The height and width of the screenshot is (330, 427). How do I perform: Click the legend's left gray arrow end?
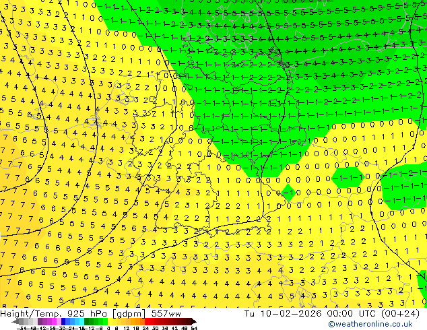[15, 322]
